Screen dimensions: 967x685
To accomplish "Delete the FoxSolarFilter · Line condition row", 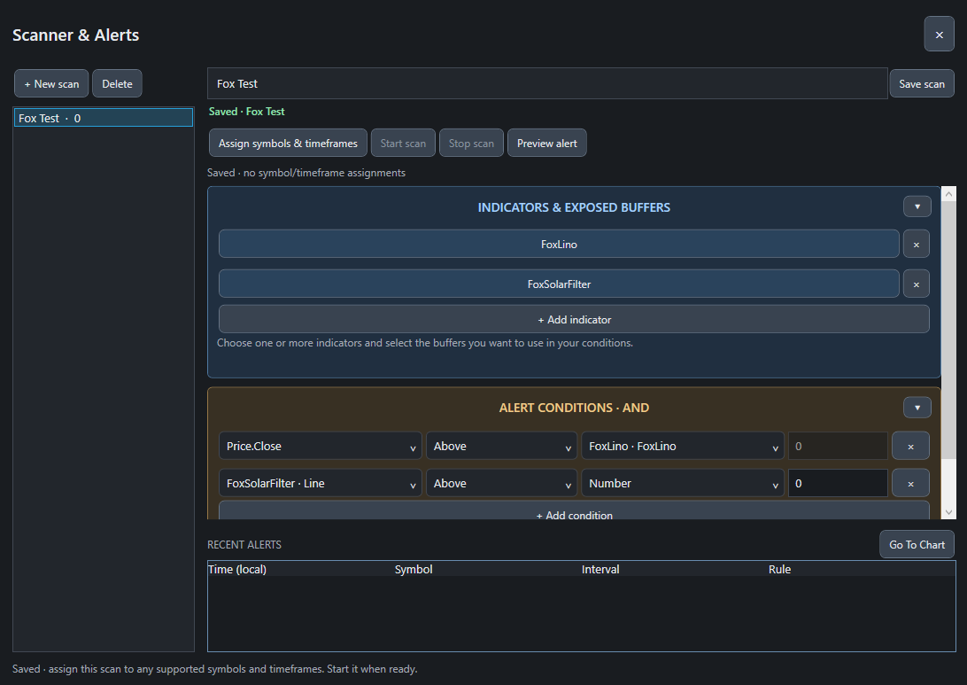I will [910, 484].
